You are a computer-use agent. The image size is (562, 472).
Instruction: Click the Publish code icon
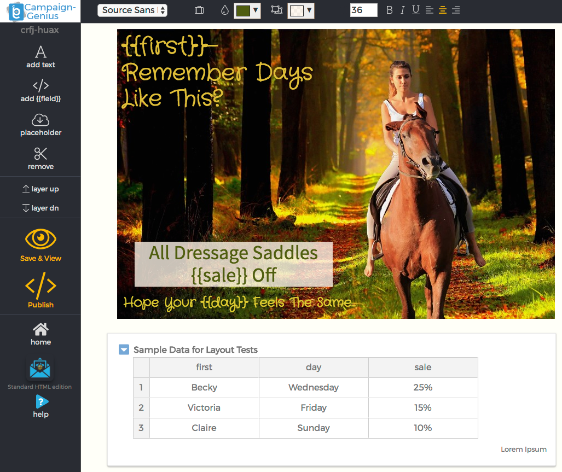click(40, 286)
